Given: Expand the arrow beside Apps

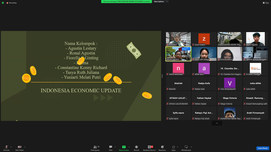Looking at the screenshot, I should click(x=177, y=147).
